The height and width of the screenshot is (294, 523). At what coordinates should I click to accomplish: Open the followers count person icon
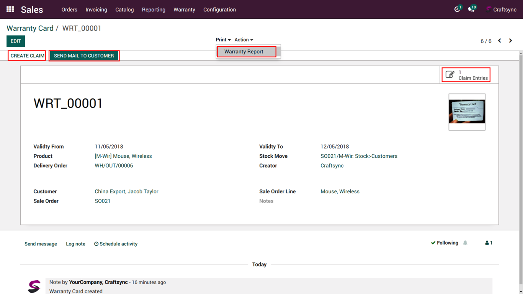point(489,243)
